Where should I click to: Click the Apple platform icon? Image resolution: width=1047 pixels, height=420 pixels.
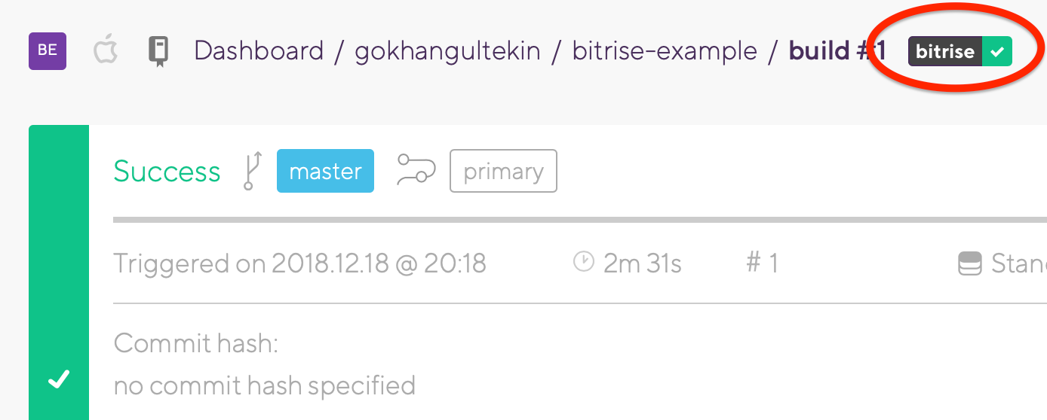click(106, 51)
